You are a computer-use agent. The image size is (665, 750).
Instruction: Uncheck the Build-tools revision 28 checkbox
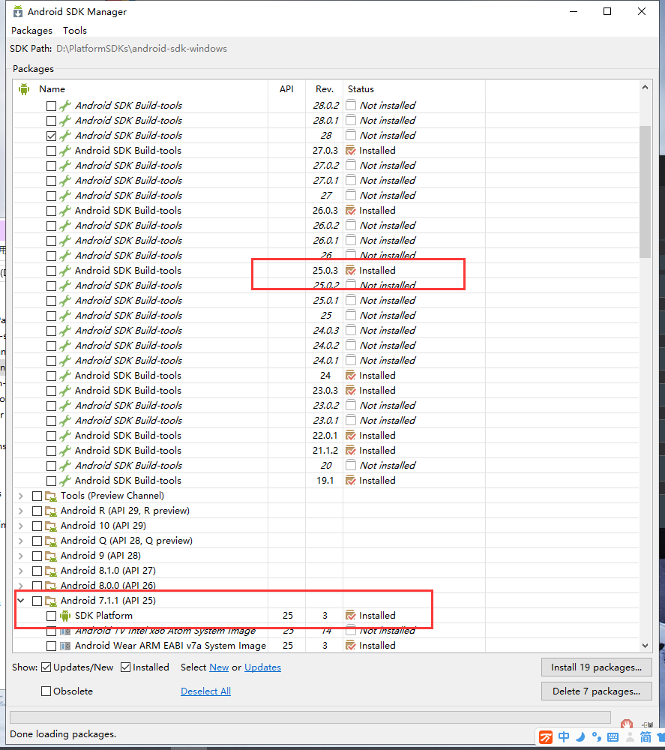pos(51,136)
